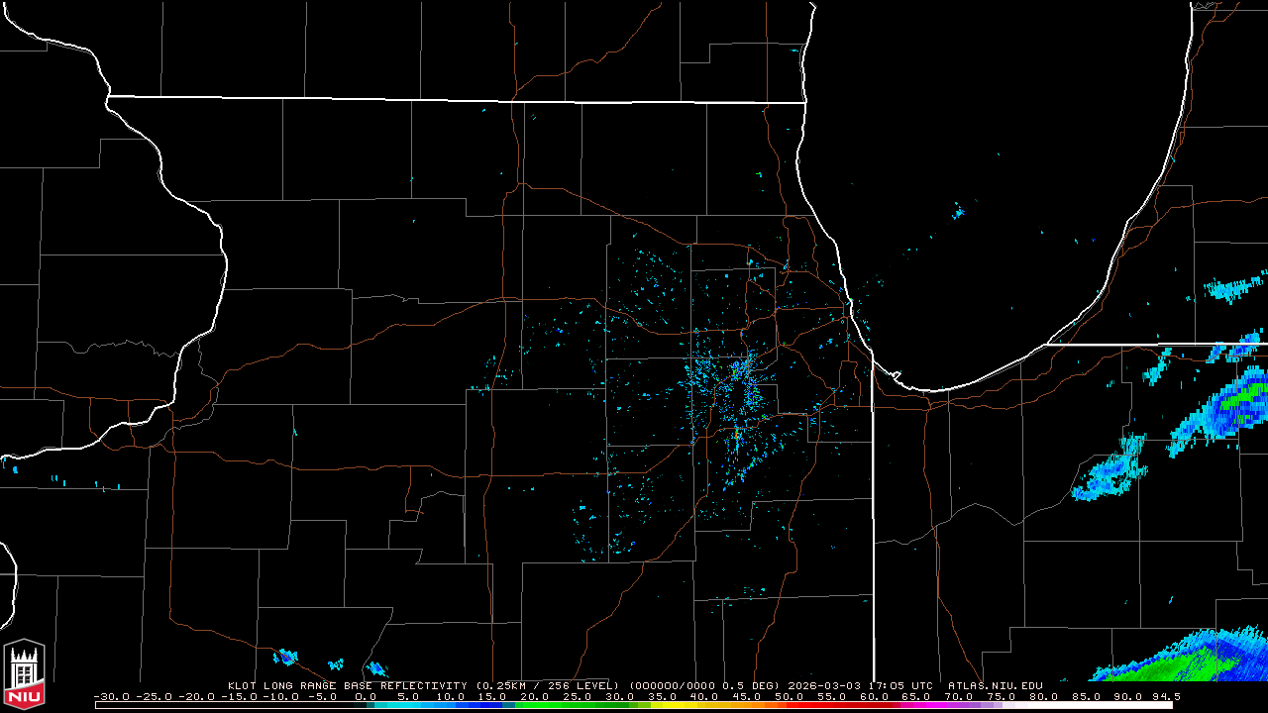Click the 94.5 scale label
1268x713 pixels.
(x=1165, y=696)
